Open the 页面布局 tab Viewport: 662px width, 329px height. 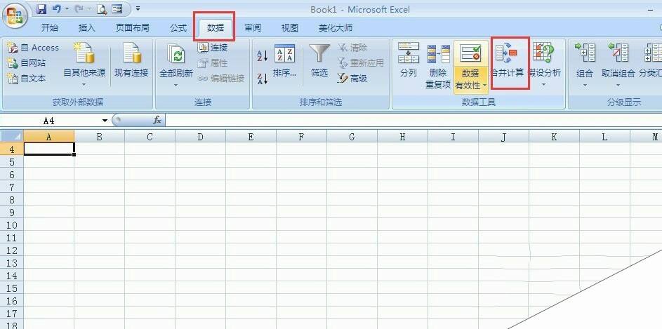pyautogui.click(x=133, y=28)
